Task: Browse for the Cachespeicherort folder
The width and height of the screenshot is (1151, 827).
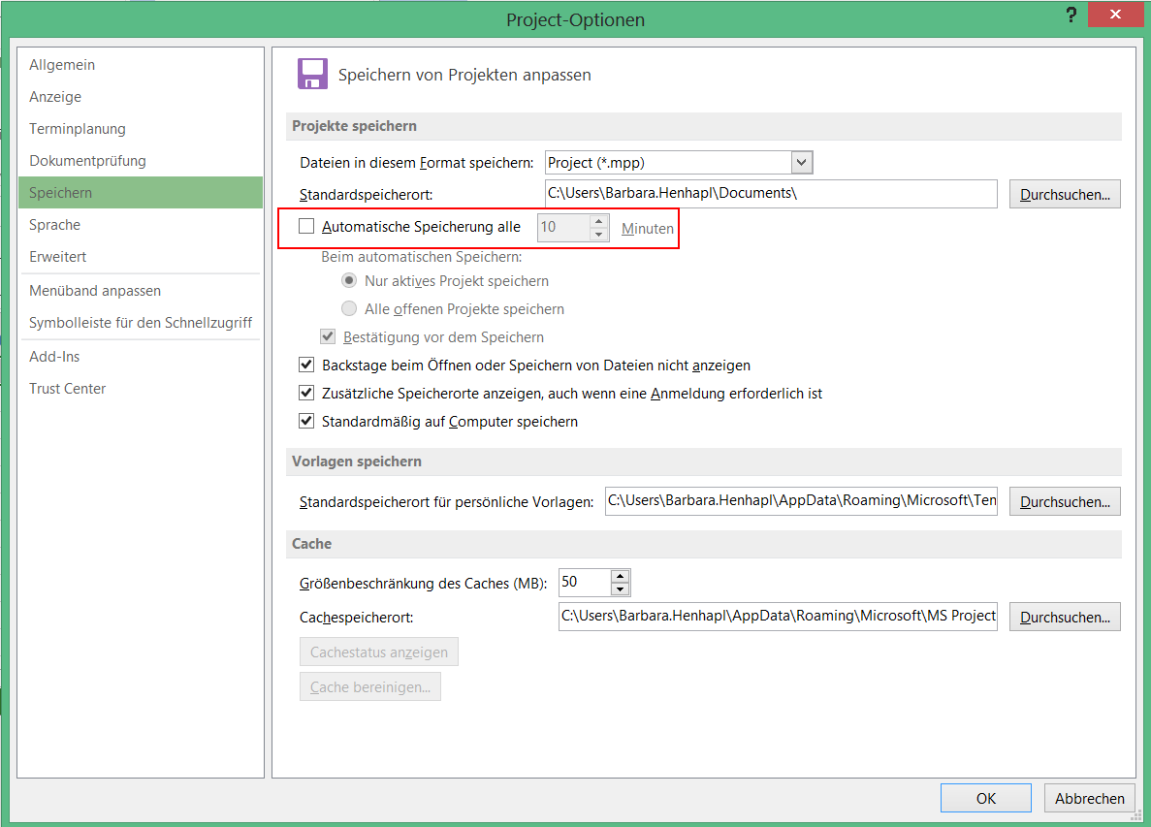Action: 1065,617
